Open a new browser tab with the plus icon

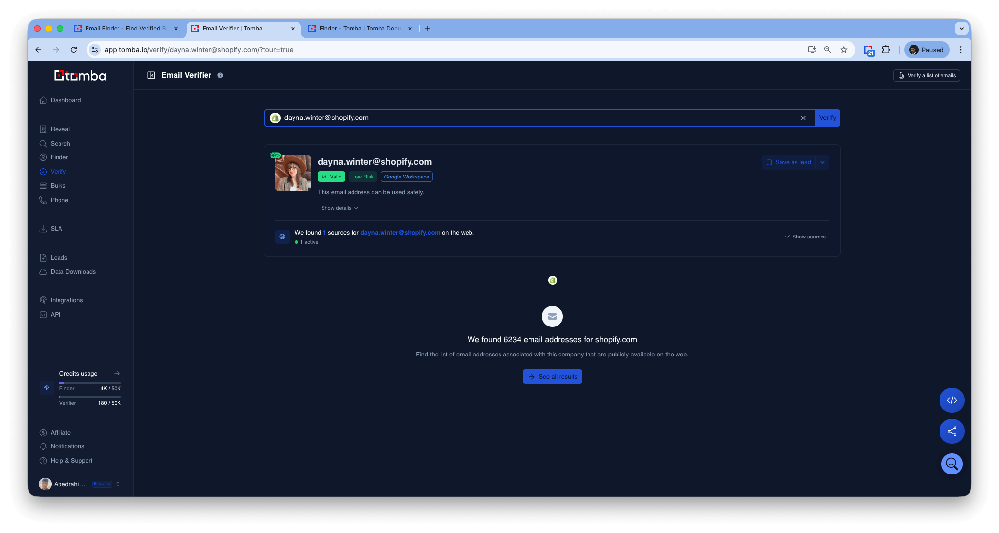click(x=428, y=29)
